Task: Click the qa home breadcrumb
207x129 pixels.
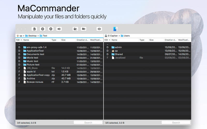Action: (19, 36)
